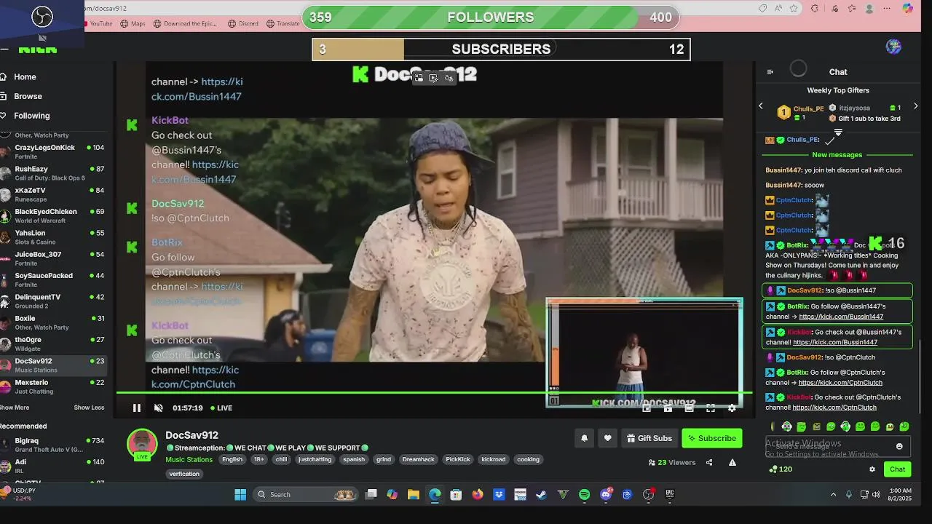Image resolution: width=932 pixels, height=524 pixels.
Task: Open the Edge browser extensions icon
Action: click(x=815, y=9)
